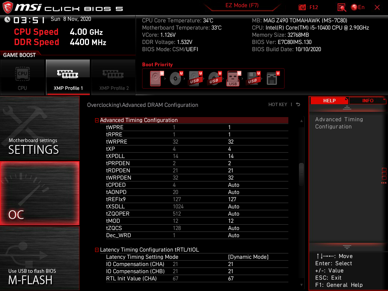This screenshot has height=291, width=388.
Task: Select the tWRPDEN setting row
Action: point(197,177)
